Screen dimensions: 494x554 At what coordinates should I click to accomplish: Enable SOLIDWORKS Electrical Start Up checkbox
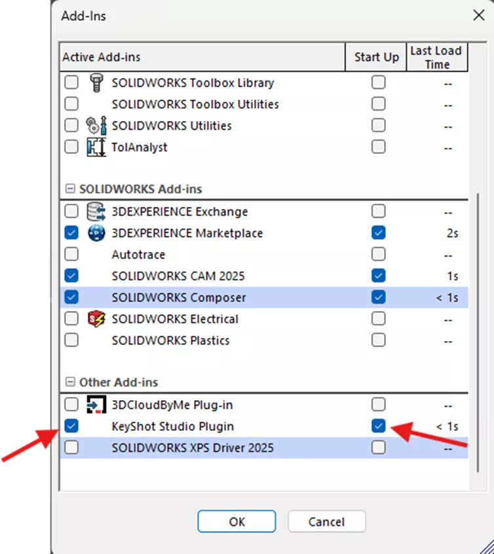[x=379, y=319]
